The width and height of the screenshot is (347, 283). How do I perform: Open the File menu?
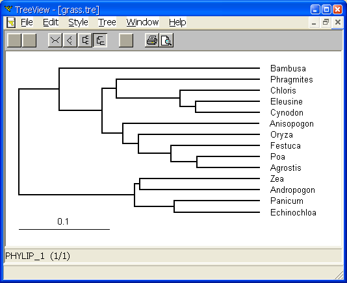(x=27, y=22)
